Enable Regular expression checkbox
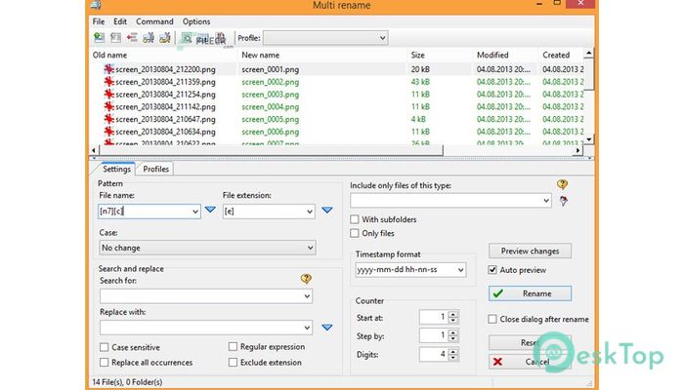 coord(233,346)
